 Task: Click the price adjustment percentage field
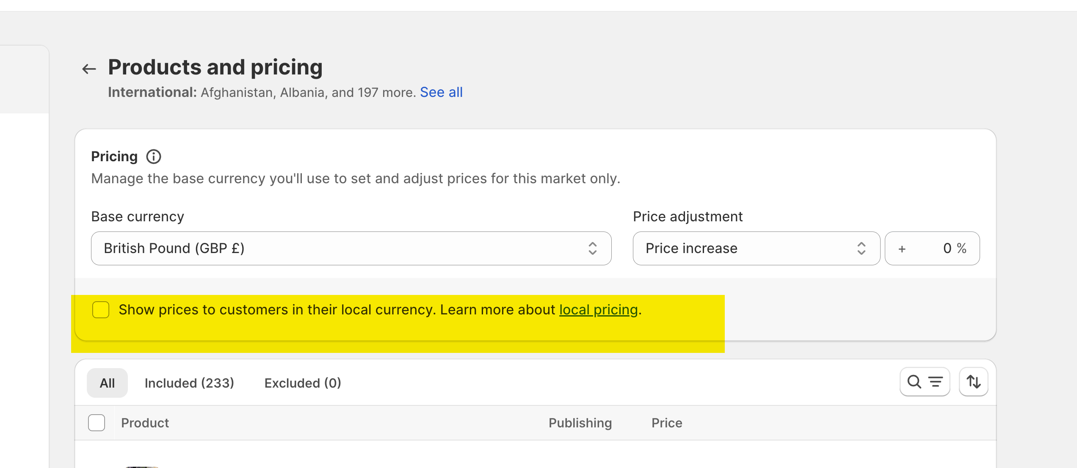coord(931,248)
